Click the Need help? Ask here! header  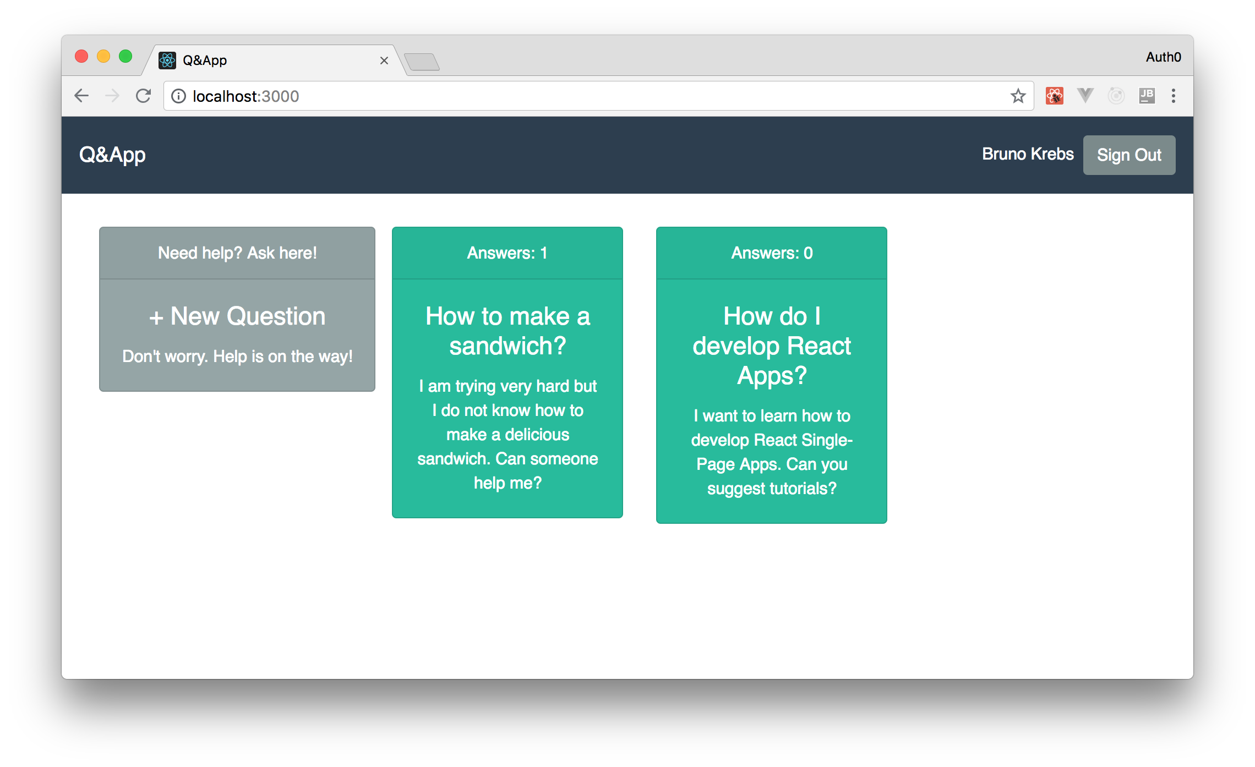(x=237, y=253)
